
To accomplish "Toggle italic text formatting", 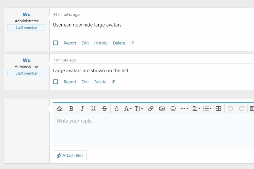I will click(82, 109).
